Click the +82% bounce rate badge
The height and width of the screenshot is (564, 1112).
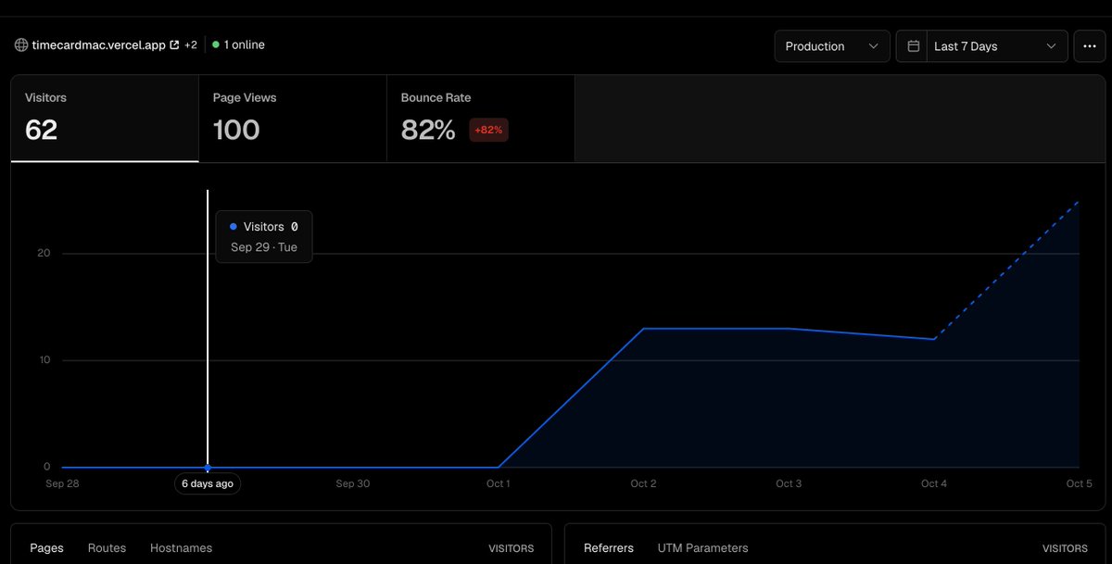pyautogui.click(x=488, y=131)
